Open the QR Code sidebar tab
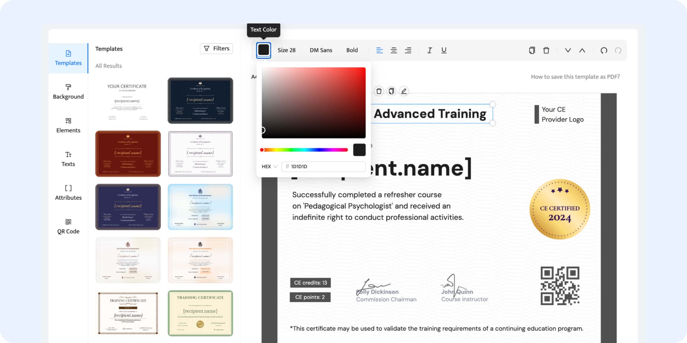This screenshot has height=343, width=687. point(68,227)
